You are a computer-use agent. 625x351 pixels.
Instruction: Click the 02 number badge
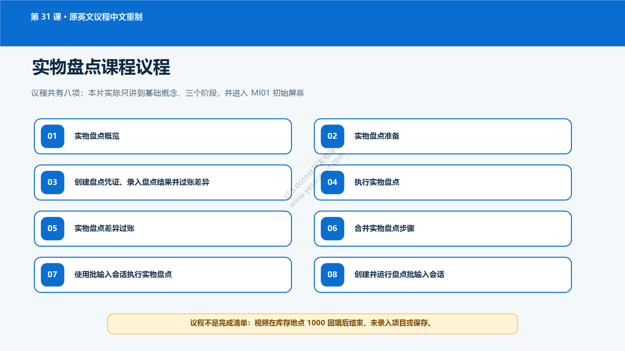pyautogui.click(x=332, y=136)
